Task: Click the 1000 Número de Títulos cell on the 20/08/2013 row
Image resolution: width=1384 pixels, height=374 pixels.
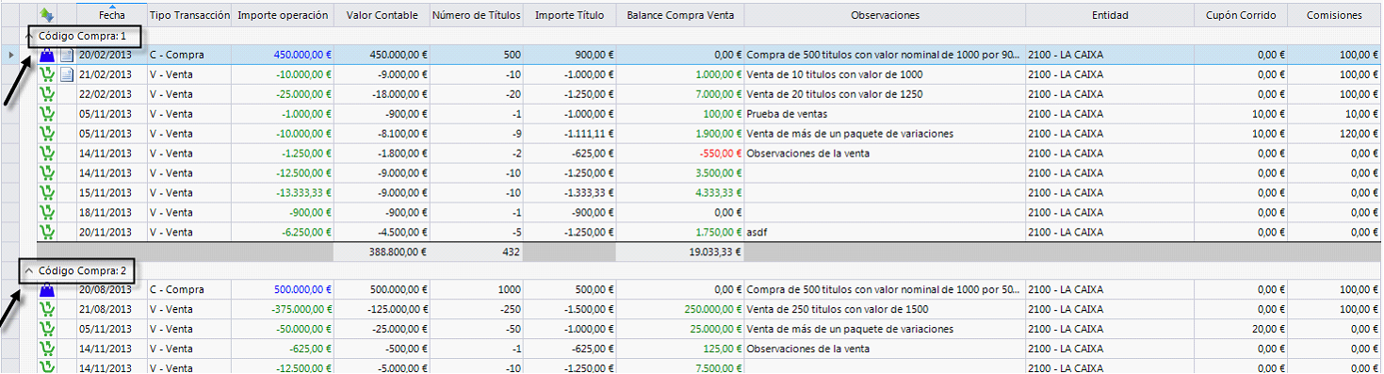Action: coord(477,290)
